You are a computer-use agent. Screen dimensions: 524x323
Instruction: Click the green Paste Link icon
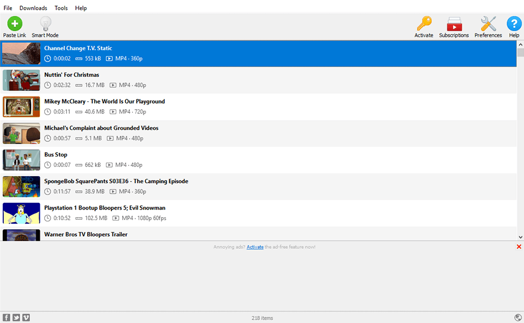[x=14, y=23]
